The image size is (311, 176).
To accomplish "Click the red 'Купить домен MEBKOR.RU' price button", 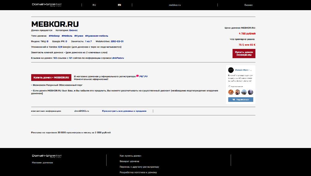I will (x=244, y=54).
